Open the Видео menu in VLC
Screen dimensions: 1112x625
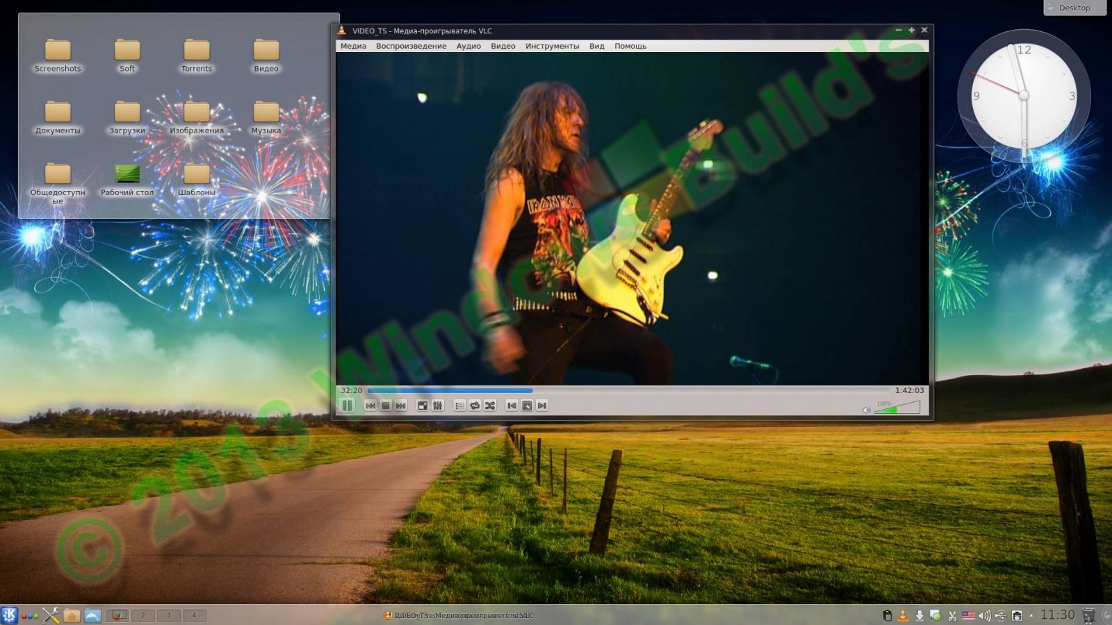[x=503, y=46]
